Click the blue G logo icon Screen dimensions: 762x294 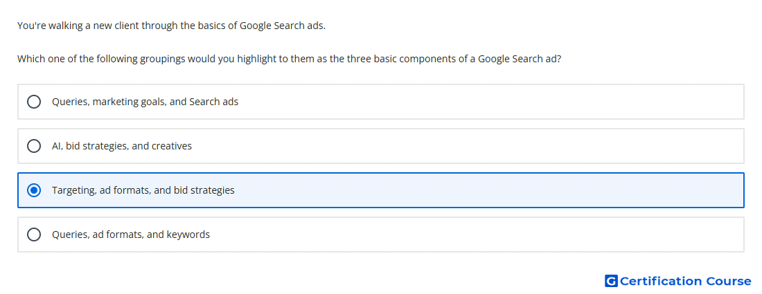(611, 281)
